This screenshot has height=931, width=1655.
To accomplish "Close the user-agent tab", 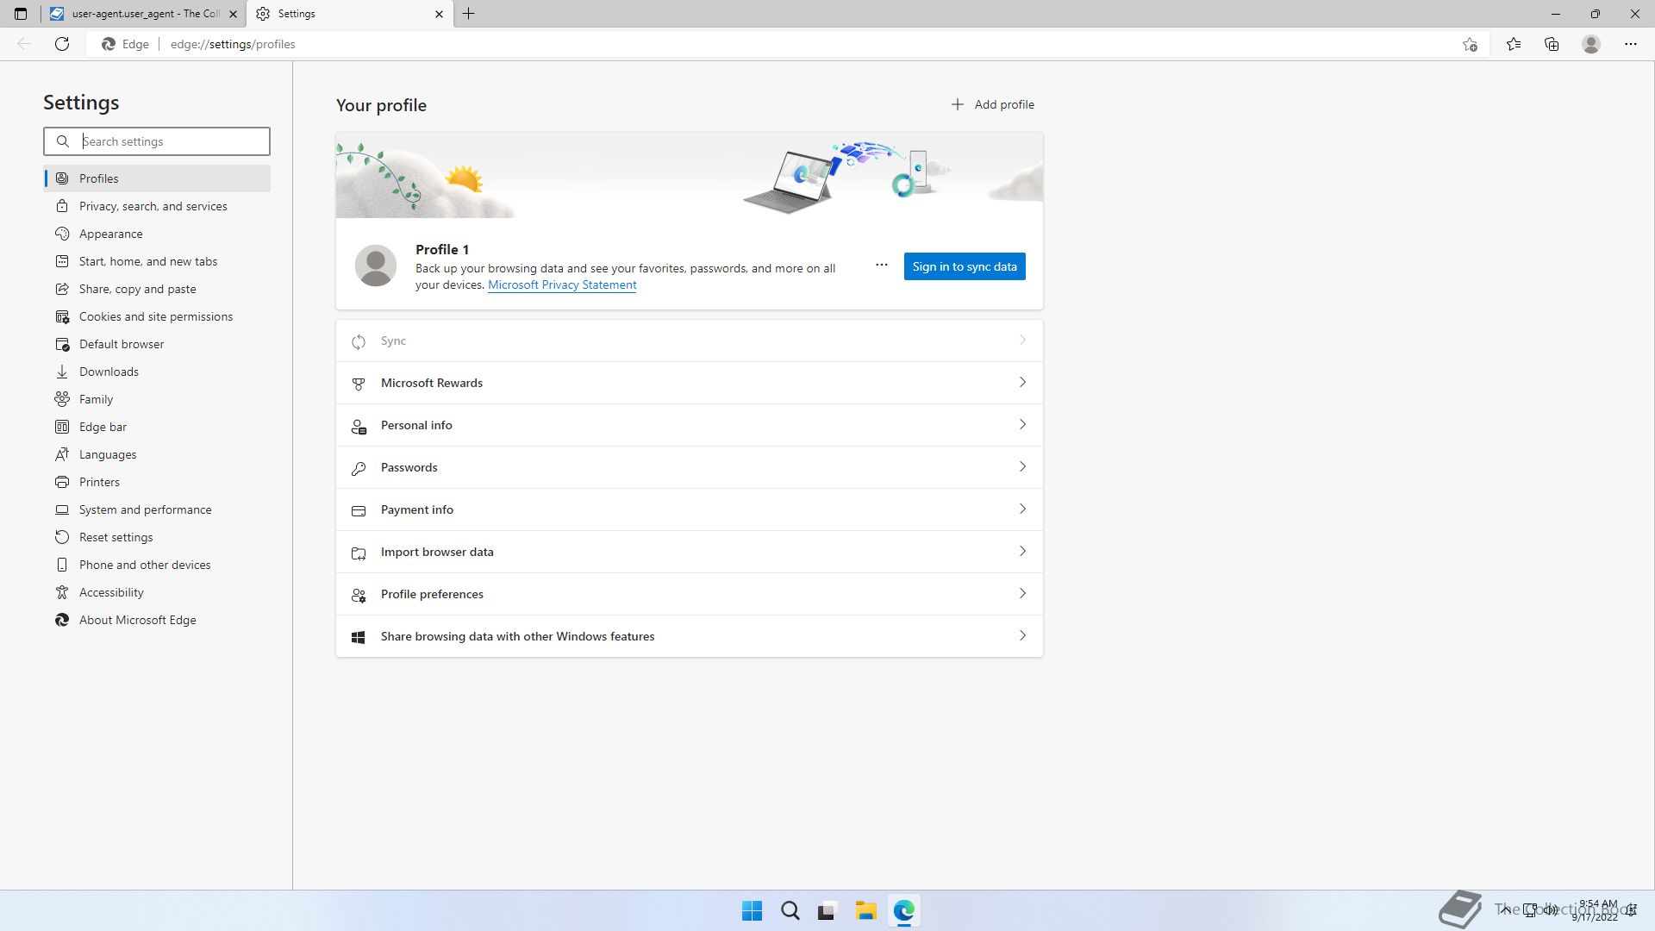I will [233, 14].
